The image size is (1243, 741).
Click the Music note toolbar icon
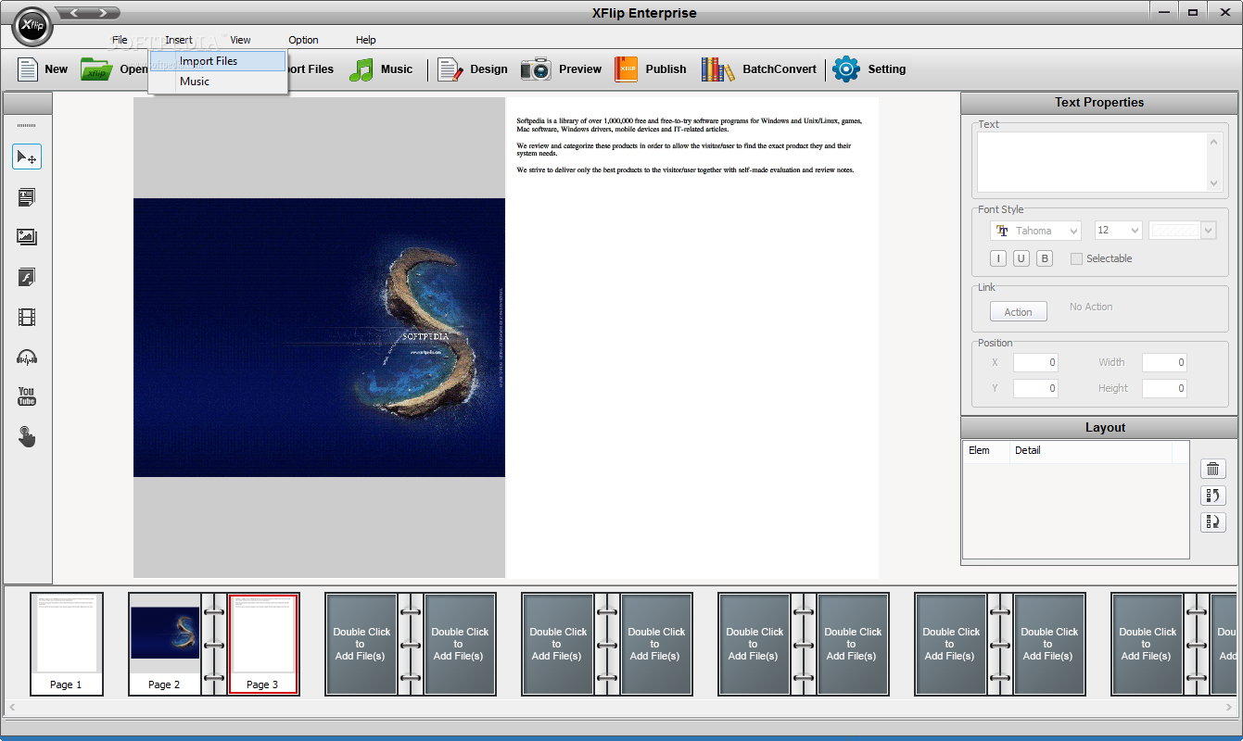pos(361,69)
